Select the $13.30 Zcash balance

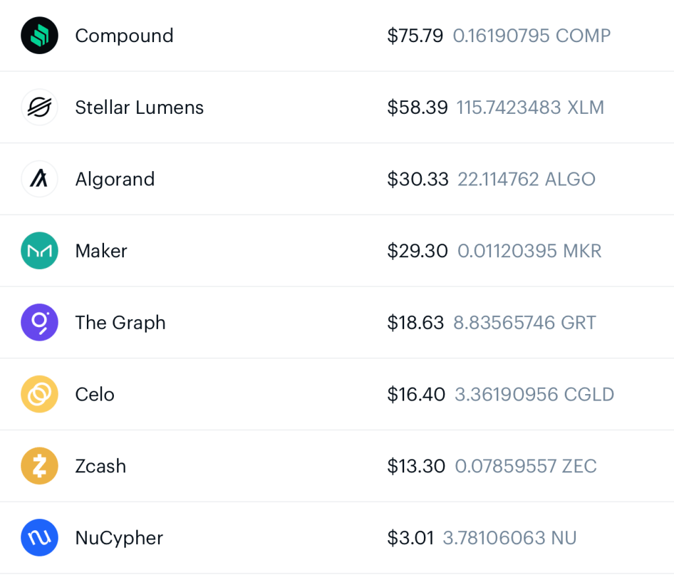click(416, 466)
